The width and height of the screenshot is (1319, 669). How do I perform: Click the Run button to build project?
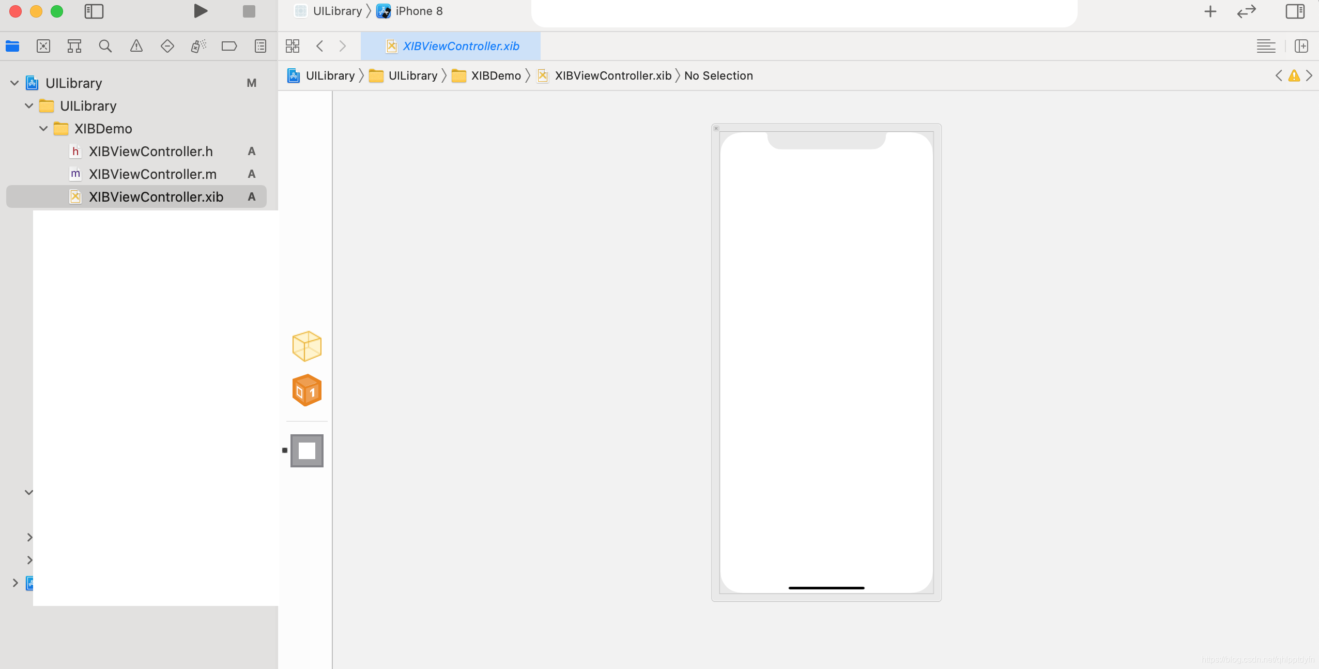198,11
